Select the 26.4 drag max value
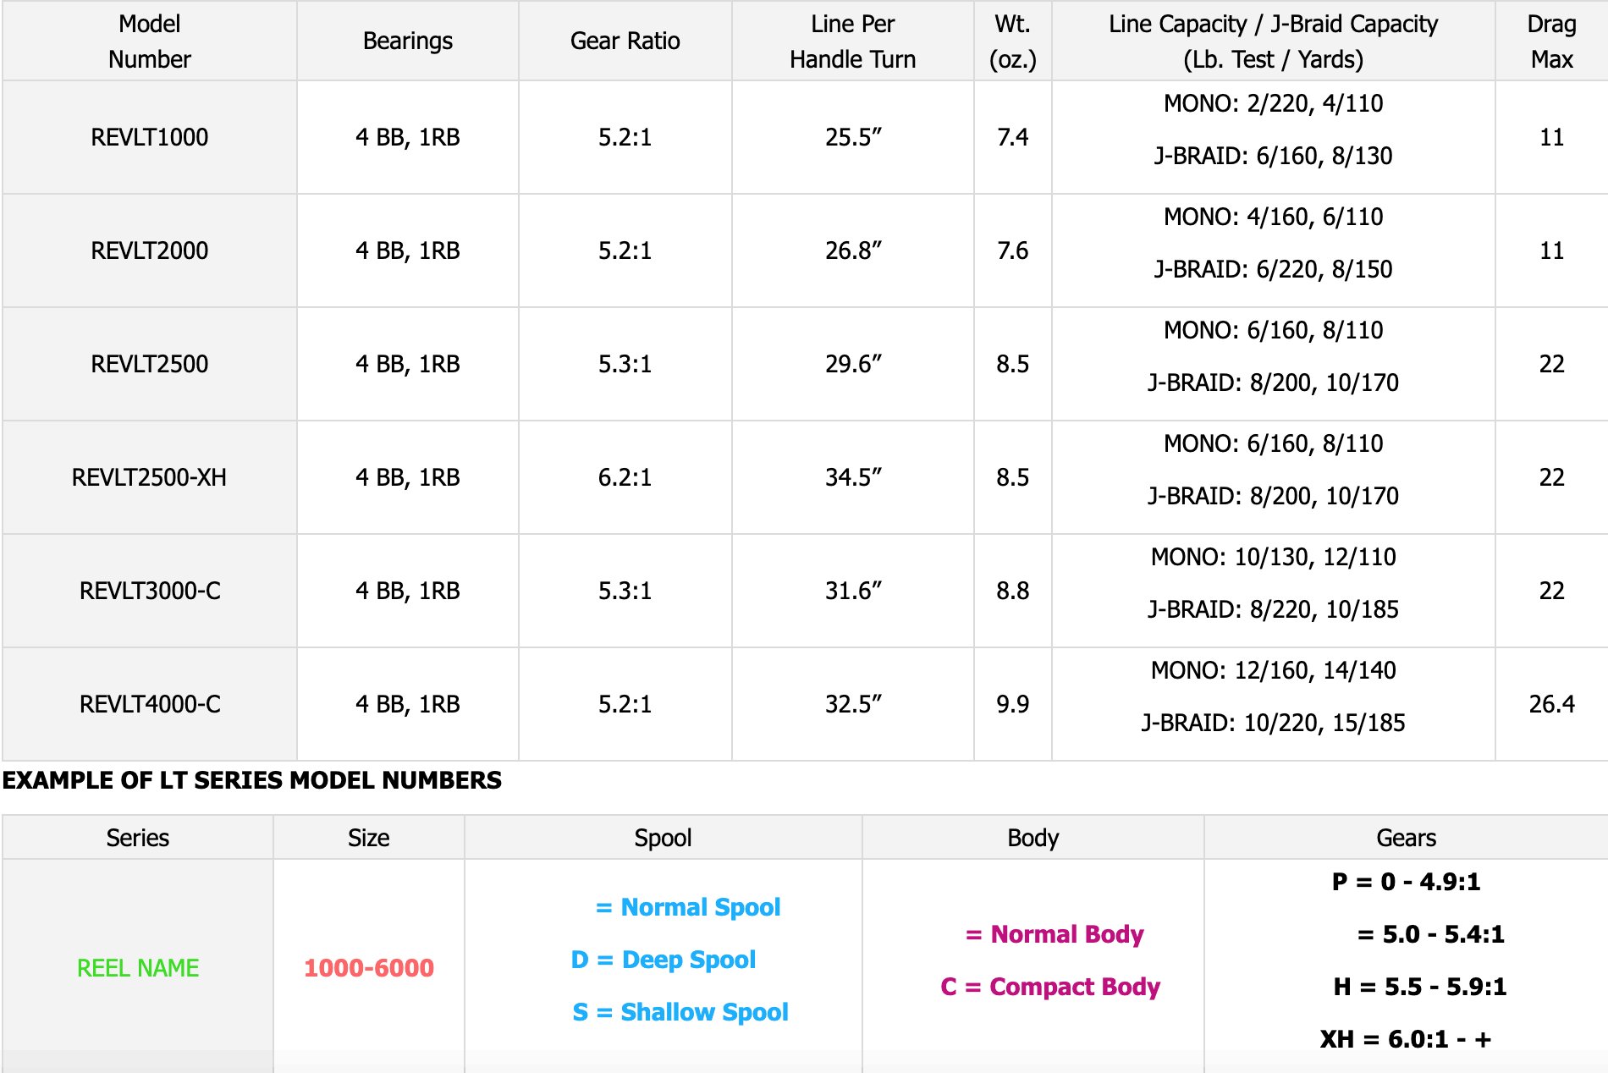 [1551, 704]
